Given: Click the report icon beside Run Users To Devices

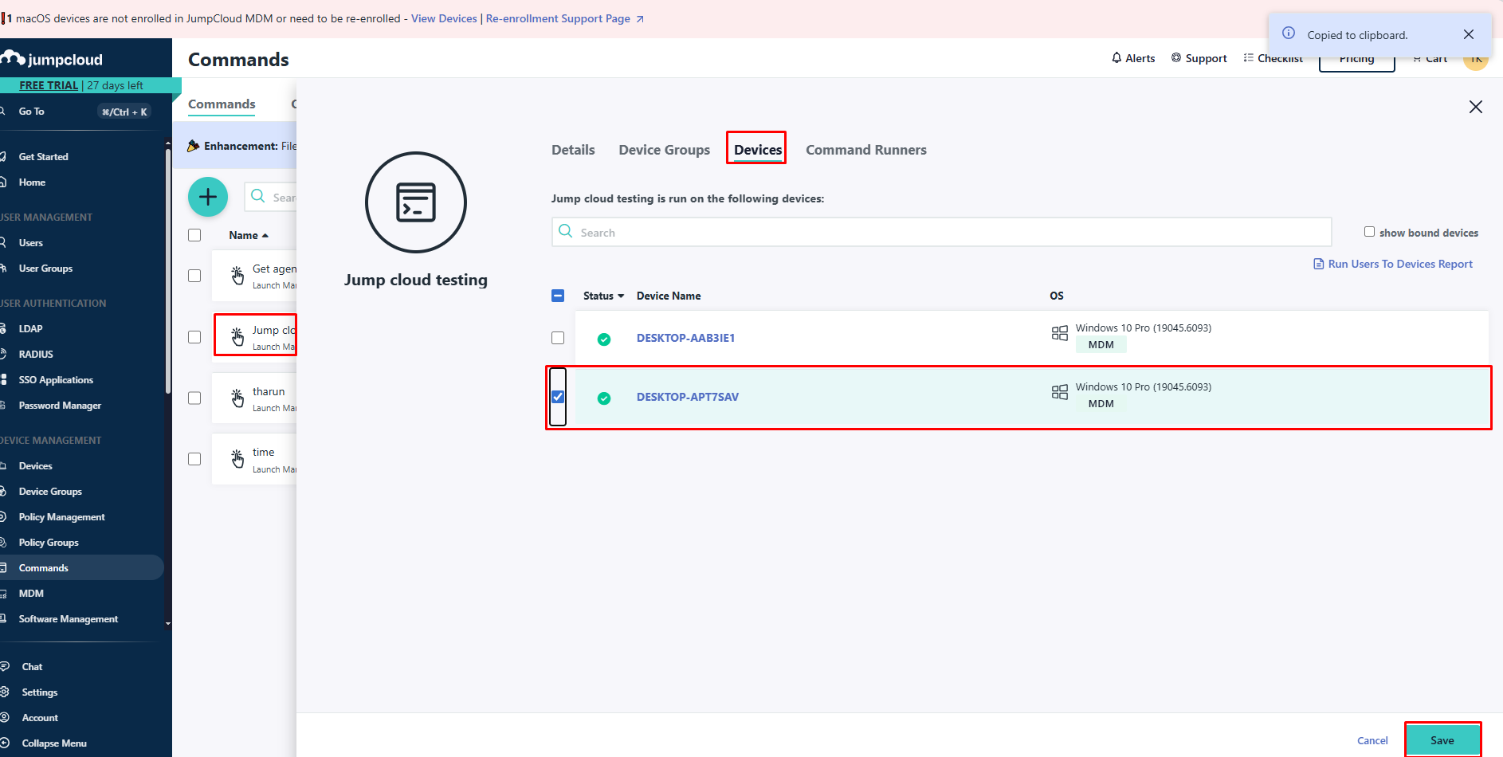Looking at the screenshot, I should 1318,264.
